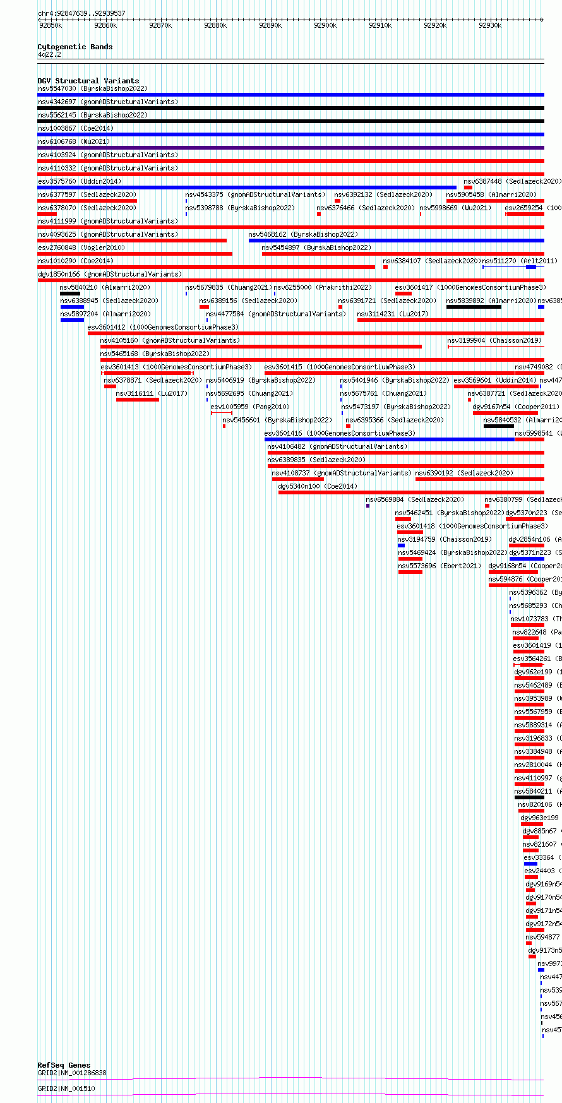This screenshot has width=562, height=1103.
Task: Click nsv3199904 (Chaisson2019) label
Action: 495,341
